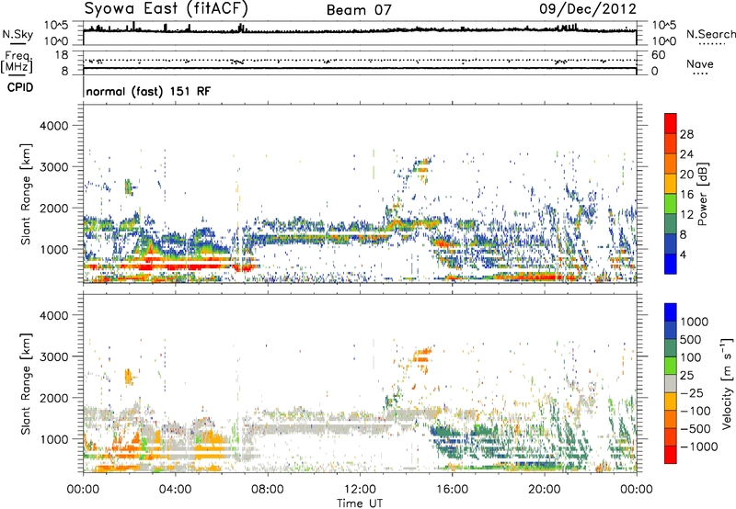This screenshot has width=736, height=509.
Task: Click the 'Power [dB]' colorbar title
Action: pyautogui.click(x=702, y=194)
